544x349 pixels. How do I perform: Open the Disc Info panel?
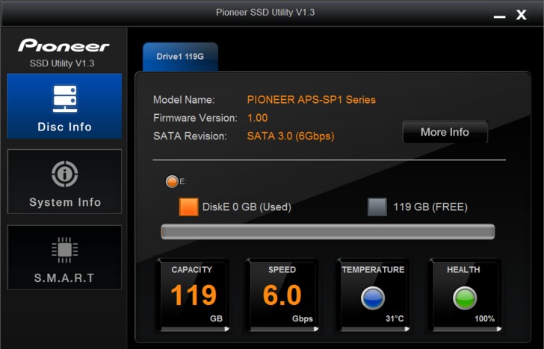64,106
